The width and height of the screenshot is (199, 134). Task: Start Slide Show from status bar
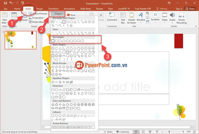pyautogui.click(x=157, y=132)
